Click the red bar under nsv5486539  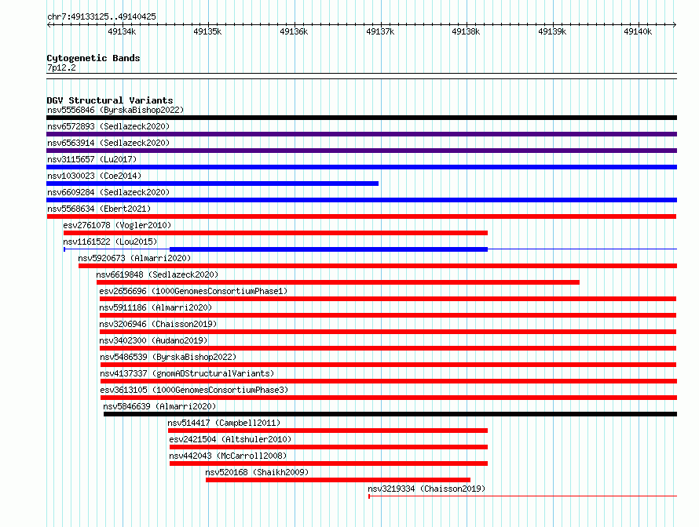pos(388,365)
